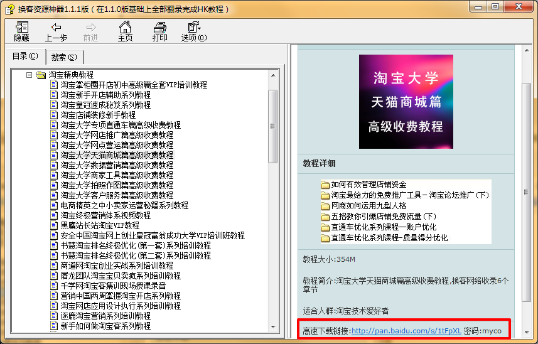The height and width of the screenshot is (344, 538).
Task: Select 淘宝大学专项直通车篇高级收费教程
Action: click(x=121, y=125)
